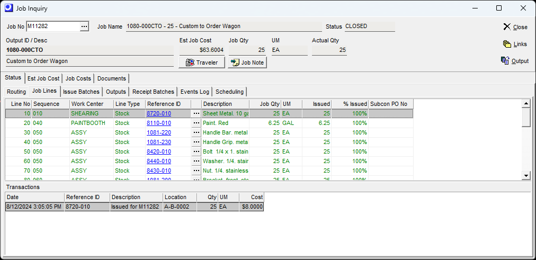Open the Issue Batches sub-tab
The height and width of the screenshot is (260, 536).
[82, 92]
